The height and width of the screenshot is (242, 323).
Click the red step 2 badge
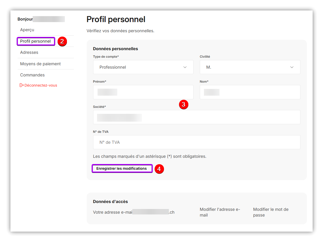tap(62, 42)
